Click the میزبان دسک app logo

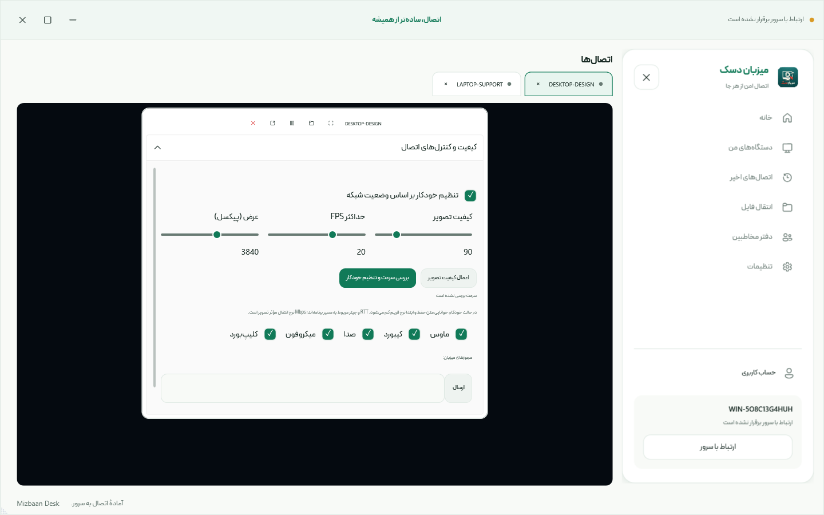pyautogui.click(x=788, y=77)
